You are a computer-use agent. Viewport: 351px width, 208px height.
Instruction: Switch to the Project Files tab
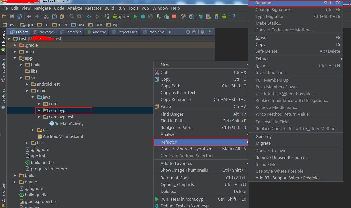pos(124,32)
